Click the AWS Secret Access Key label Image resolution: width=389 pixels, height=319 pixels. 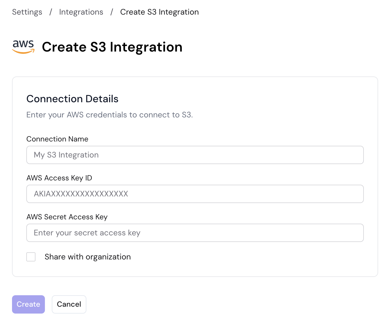(x=67, y=217)
